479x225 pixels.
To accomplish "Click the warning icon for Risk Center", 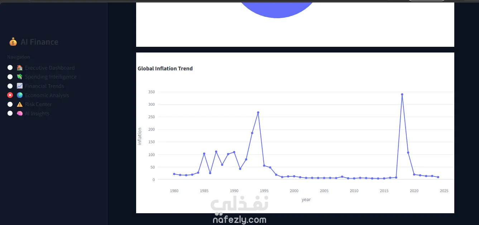I will [x=20, y=104].
